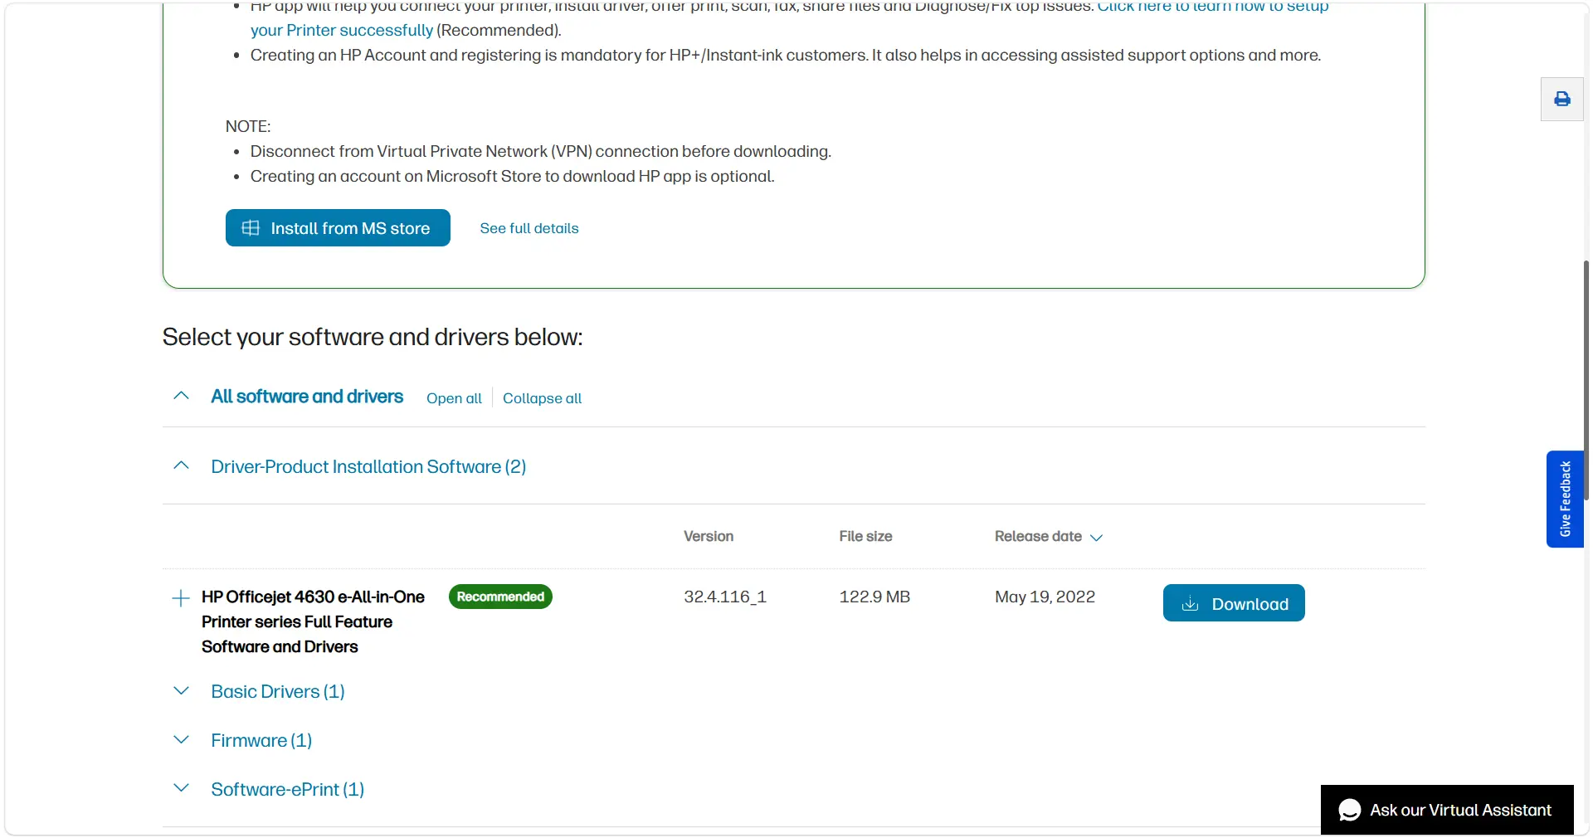Viewport: 1593px width, 838px height.
Task: Expand the Firmware chevron
Action: 181,739
